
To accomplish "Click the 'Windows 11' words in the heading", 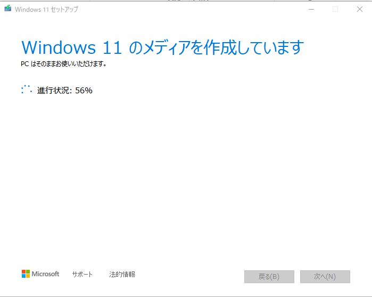I will click(72, 47).
